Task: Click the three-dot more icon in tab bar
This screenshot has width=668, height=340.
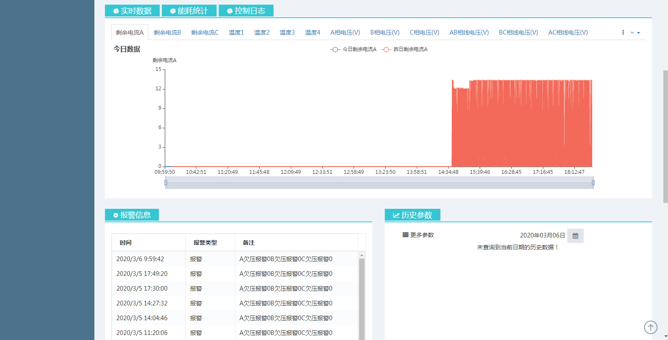Action: tap(623, 32)
